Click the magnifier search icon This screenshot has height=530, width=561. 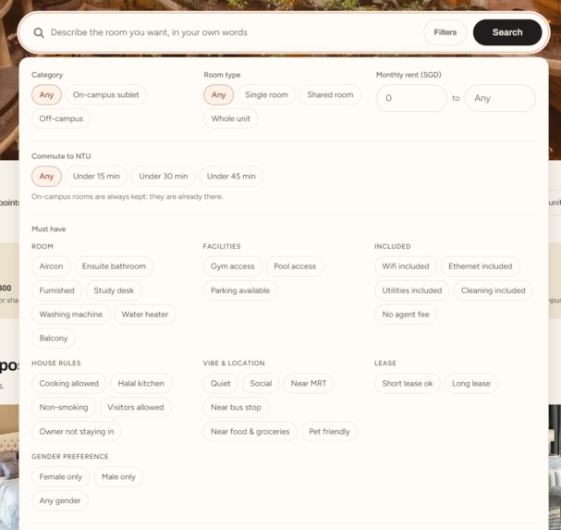[39, 32]
